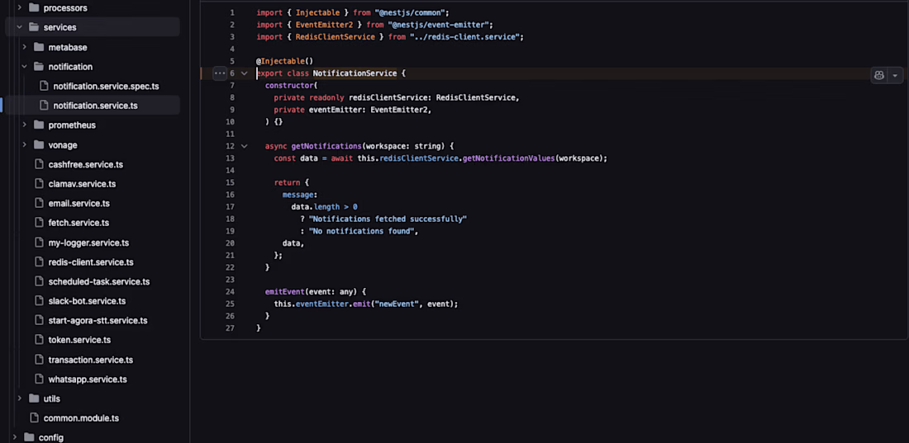909x443 pixels.
Task: Click the getNotificationValues method call
Action: pyautogui.click(x=509, y=158)
